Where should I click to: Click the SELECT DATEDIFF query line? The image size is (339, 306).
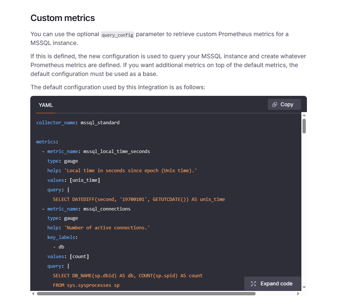[x=139, y=199]
